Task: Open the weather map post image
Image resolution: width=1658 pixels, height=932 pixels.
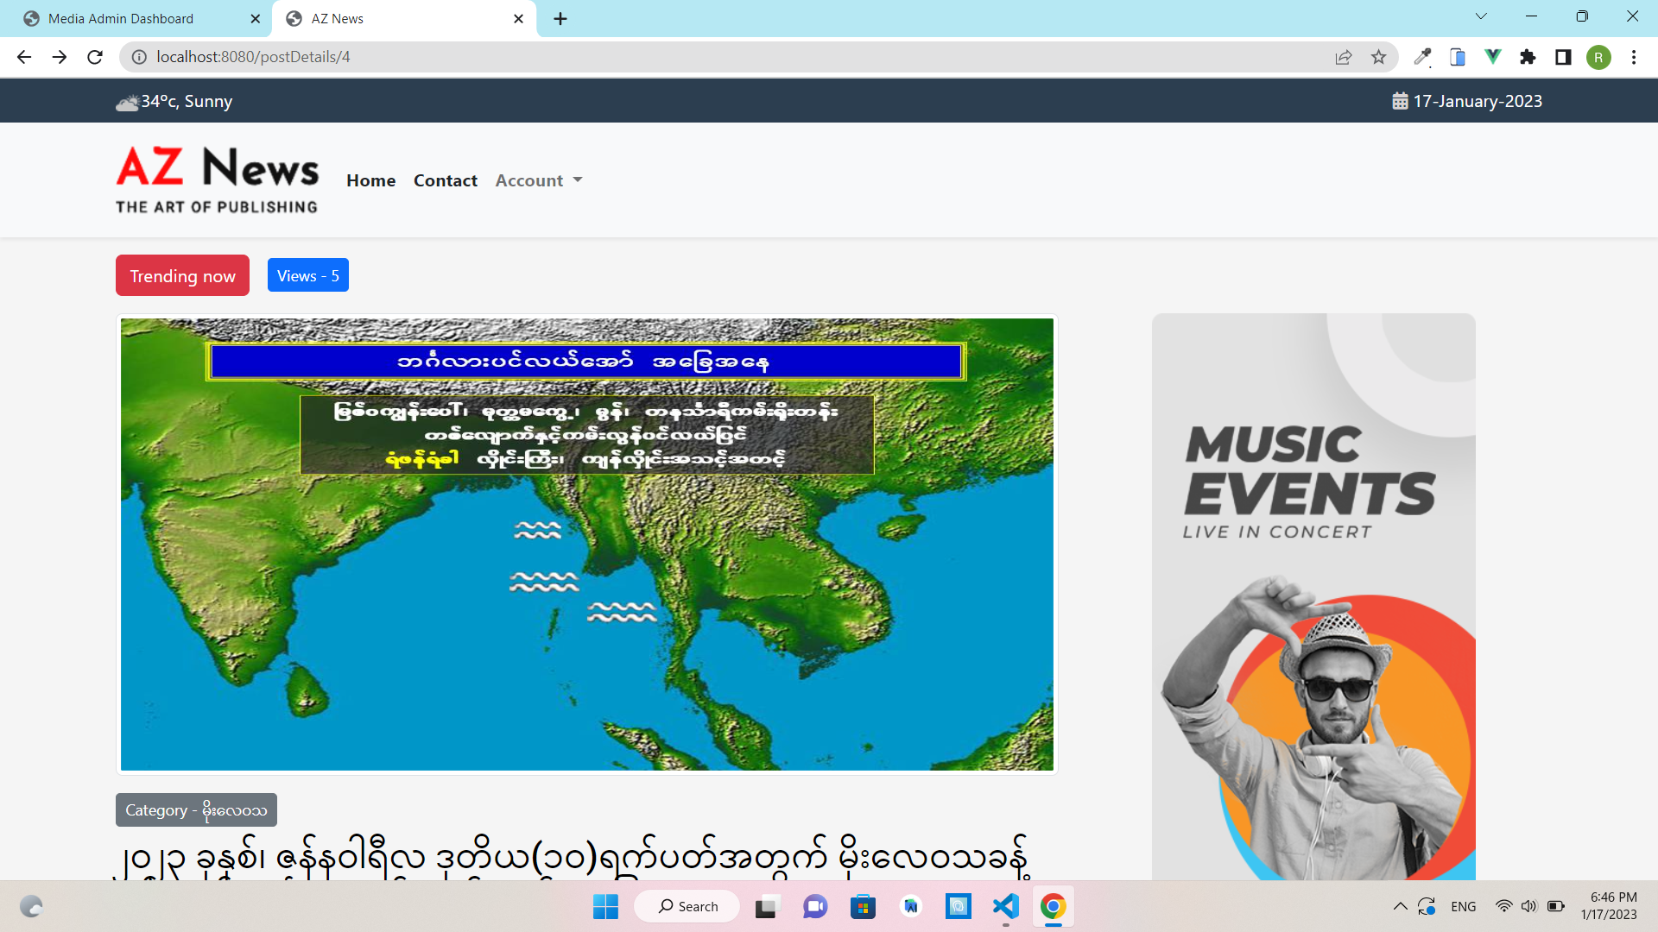Action: 587,545
